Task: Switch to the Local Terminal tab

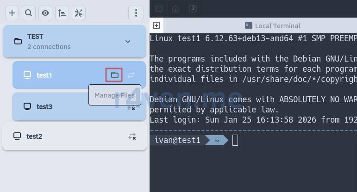Action: coord(272,26)
